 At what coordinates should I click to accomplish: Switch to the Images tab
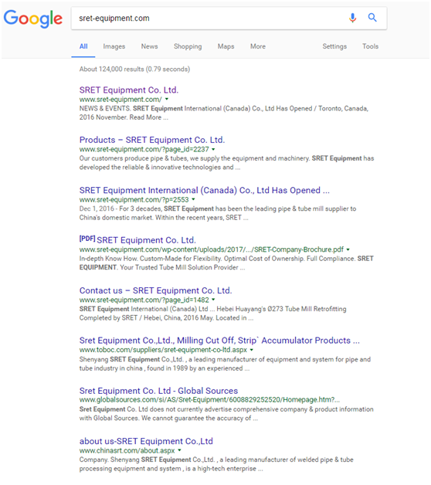(x=114, y=46)
